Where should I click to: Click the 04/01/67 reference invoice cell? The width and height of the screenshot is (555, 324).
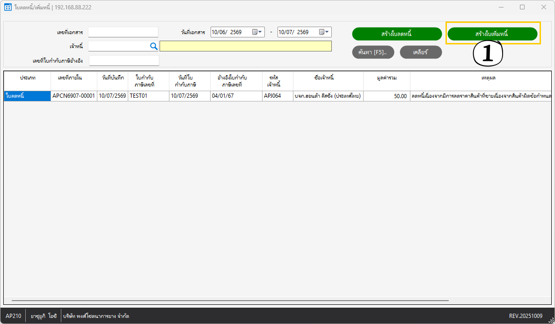236,96
